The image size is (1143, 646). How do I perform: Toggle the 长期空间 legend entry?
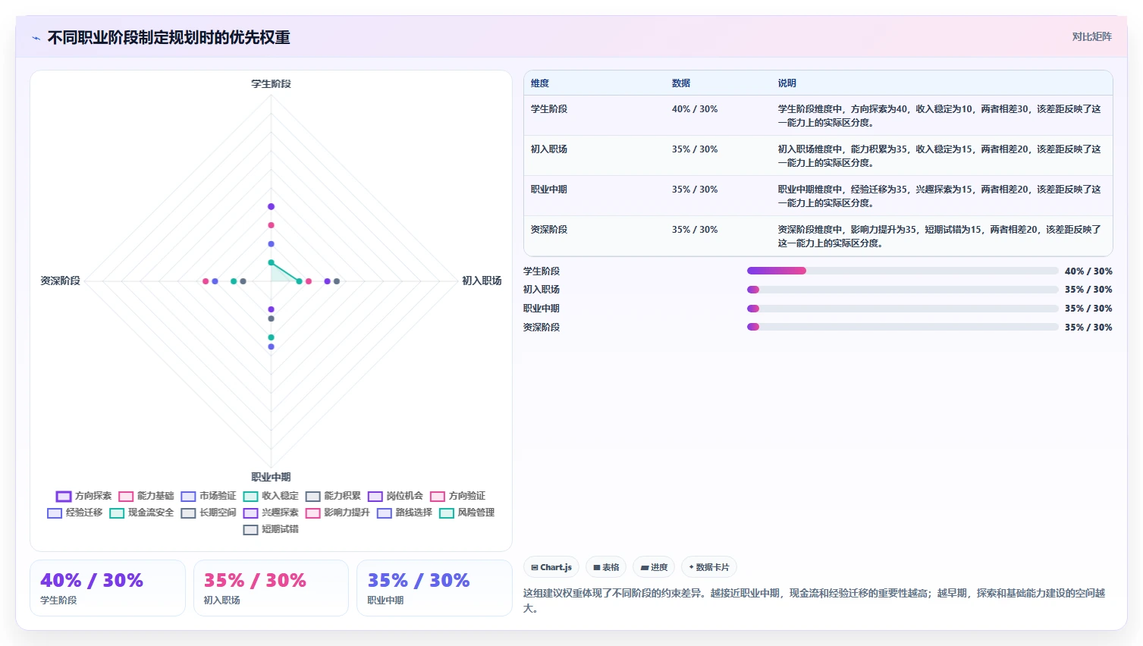coord(209,513)
